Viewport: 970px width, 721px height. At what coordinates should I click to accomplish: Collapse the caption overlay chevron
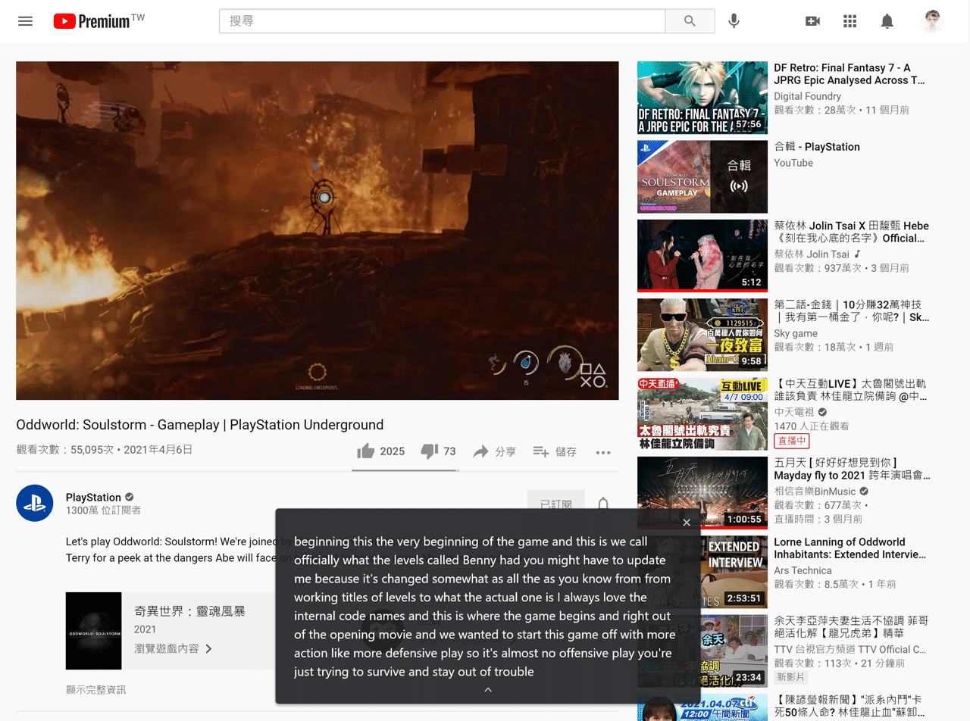point(488,689)
